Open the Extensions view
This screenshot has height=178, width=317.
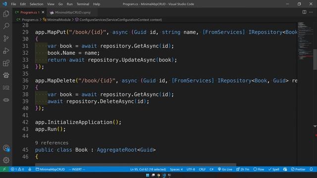(6, 63)
